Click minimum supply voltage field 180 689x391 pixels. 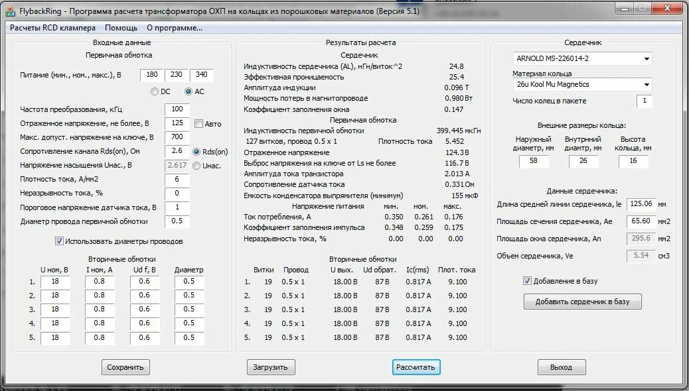152,75
